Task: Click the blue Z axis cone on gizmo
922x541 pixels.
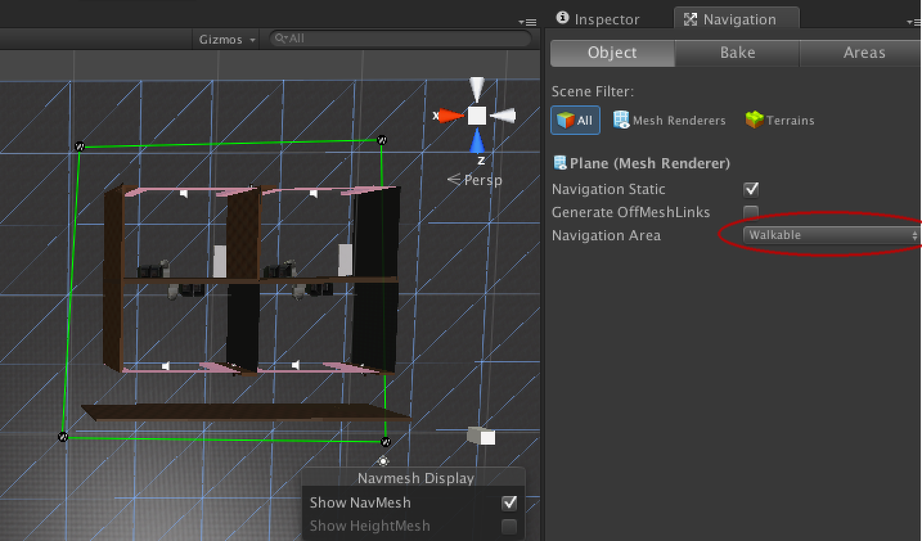Action: click(x=477, y=141)
